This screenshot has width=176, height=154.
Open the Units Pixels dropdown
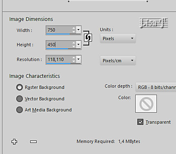tap(118, 38)
